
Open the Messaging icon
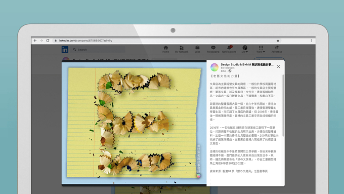(x=213, y=48)
